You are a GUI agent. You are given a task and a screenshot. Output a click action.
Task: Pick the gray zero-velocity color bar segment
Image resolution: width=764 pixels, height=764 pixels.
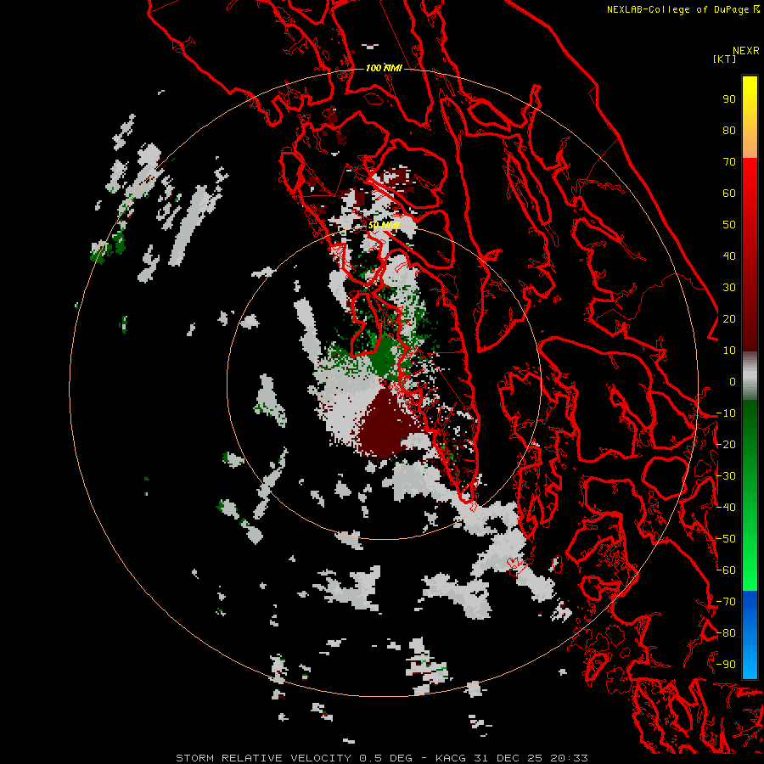tap(750, 376)
